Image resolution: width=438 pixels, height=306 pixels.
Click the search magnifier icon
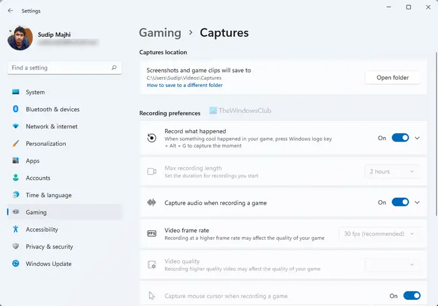(114, 68)
